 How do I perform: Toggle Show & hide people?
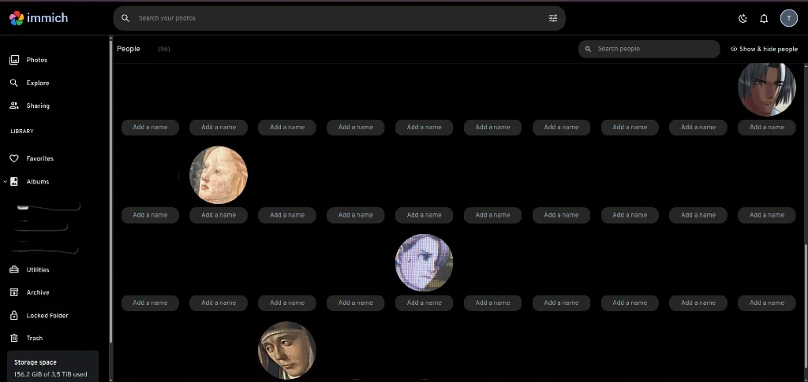pyautogui.click(x=764, y=49)
